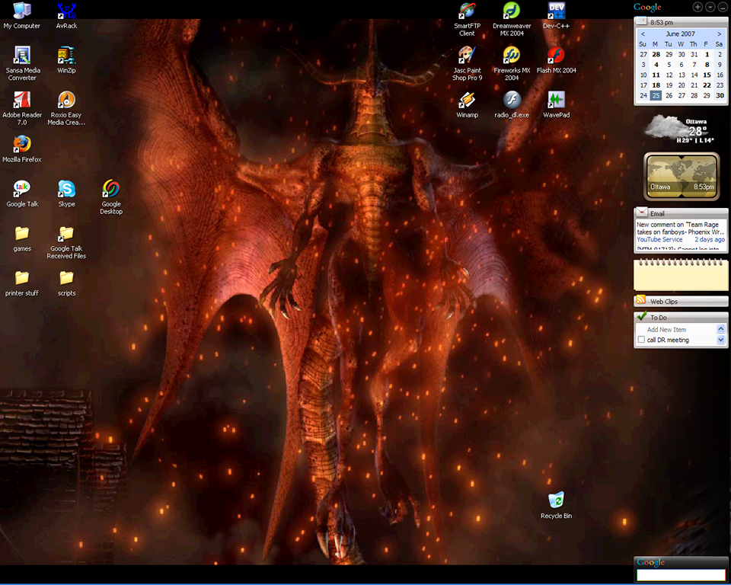Launch Winamp from the desktop
The height and width of the screenshot is (585, 731).
[x=467, y=105]
